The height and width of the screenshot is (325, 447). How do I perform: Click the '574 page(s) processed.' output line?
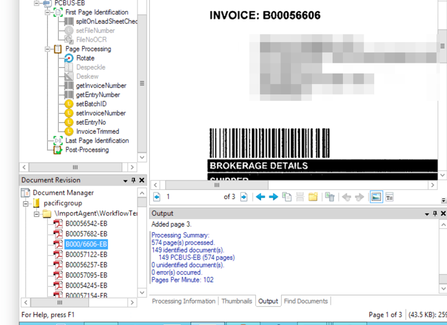(183, 242)
